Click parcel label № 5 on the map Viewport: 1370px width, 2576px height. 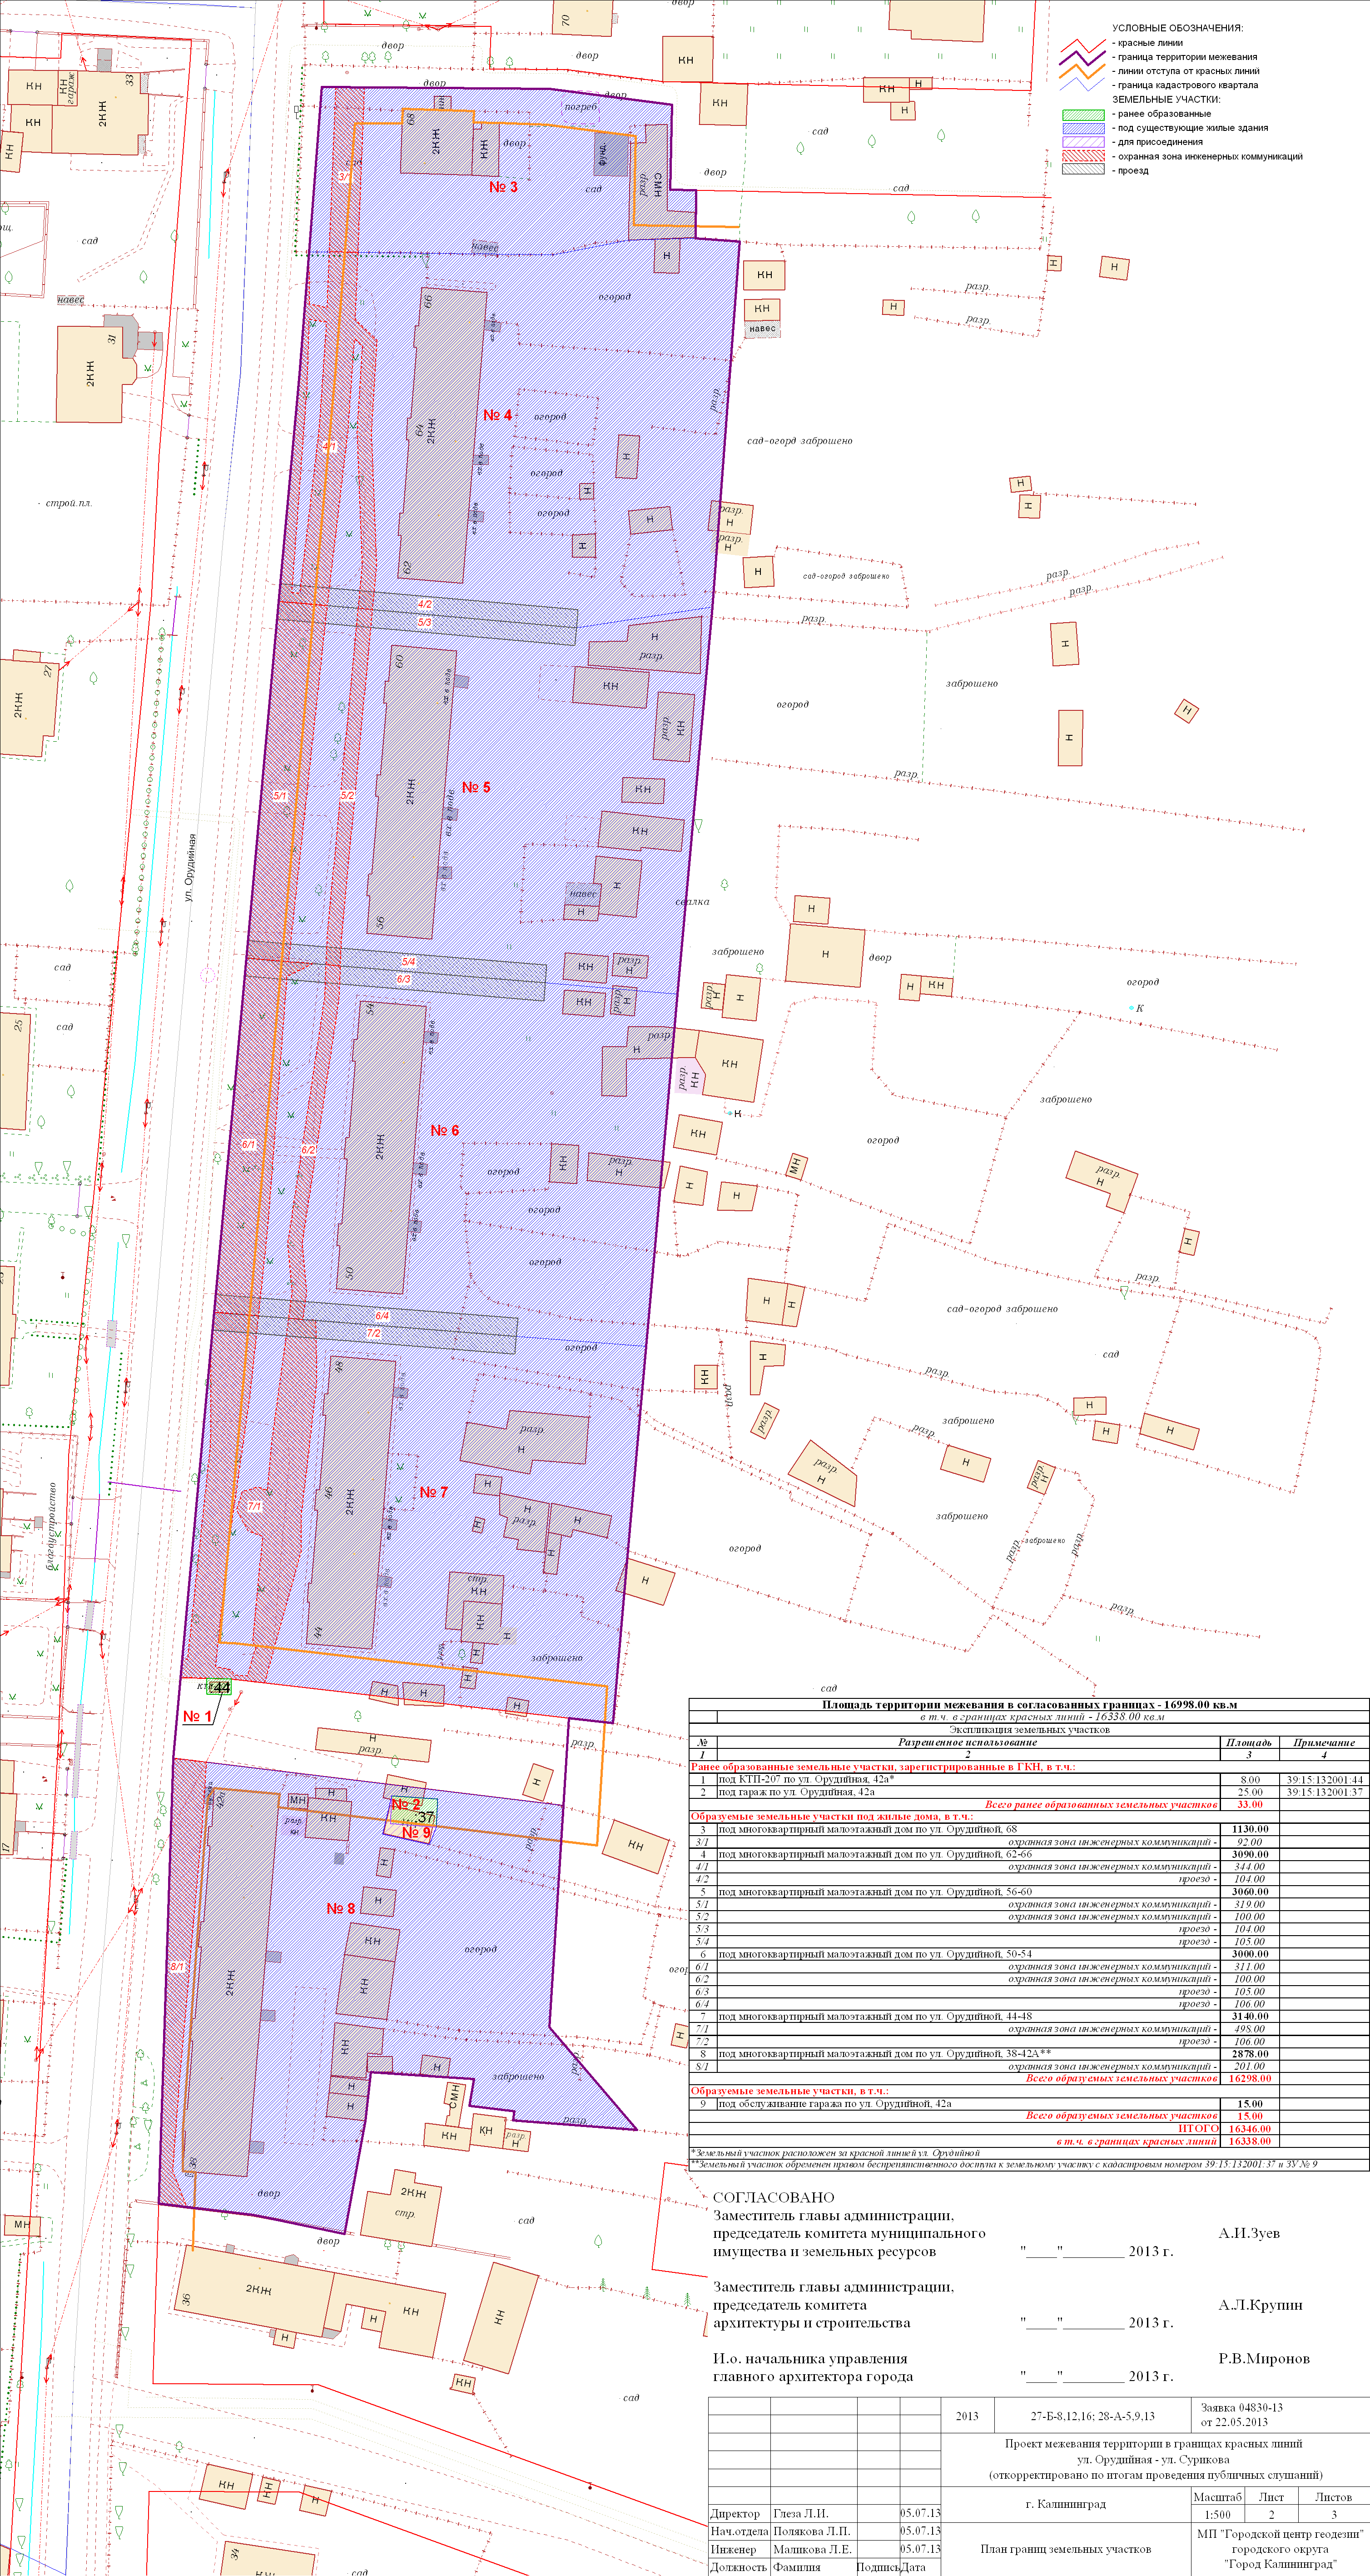pyautogui.click(x=476, y=788)
